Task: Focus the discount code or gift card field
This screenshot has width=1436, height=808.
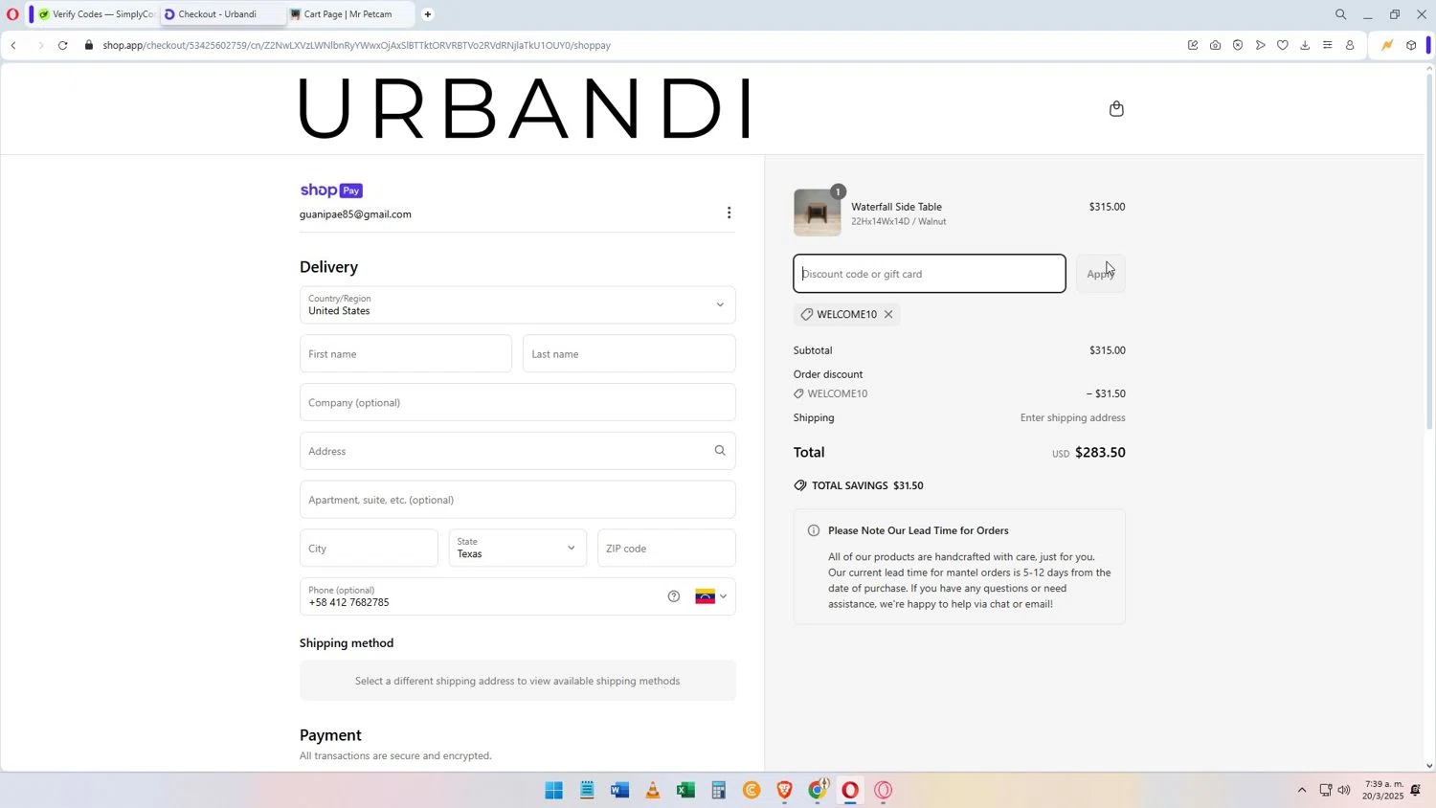Action: tap(930, 274)
